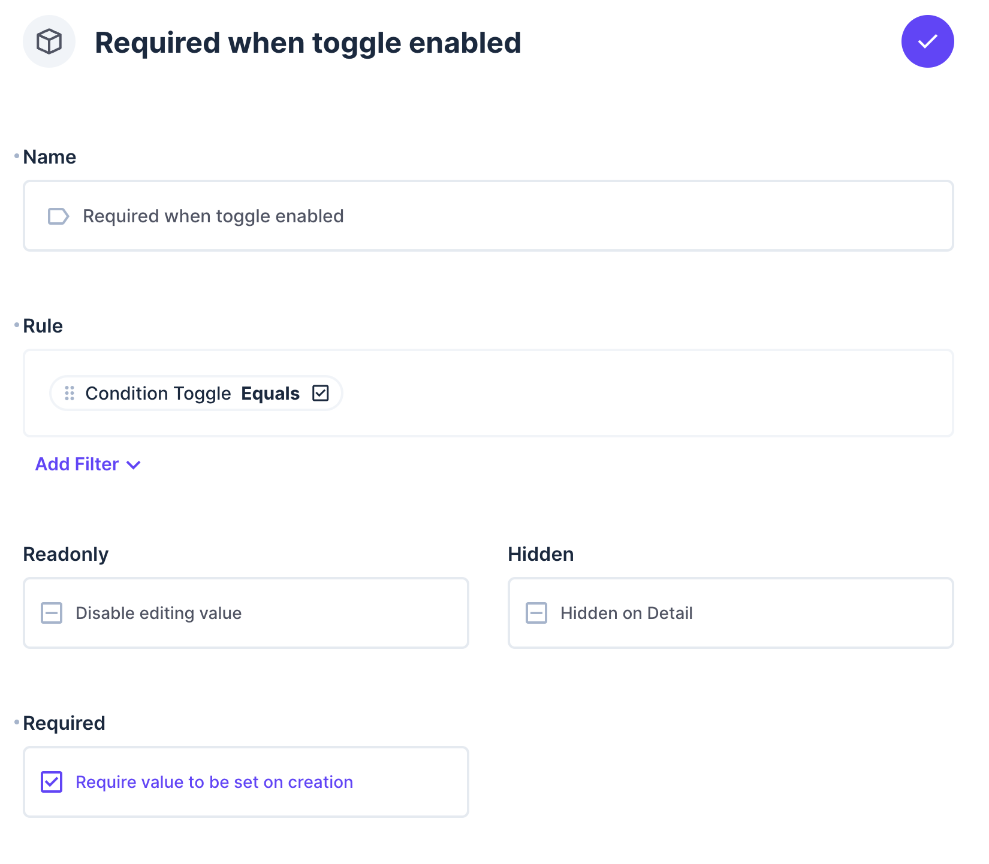Open the Equals operator on the rule pill
The width and height of the screenshot is (989, 864).
[270, 393]
